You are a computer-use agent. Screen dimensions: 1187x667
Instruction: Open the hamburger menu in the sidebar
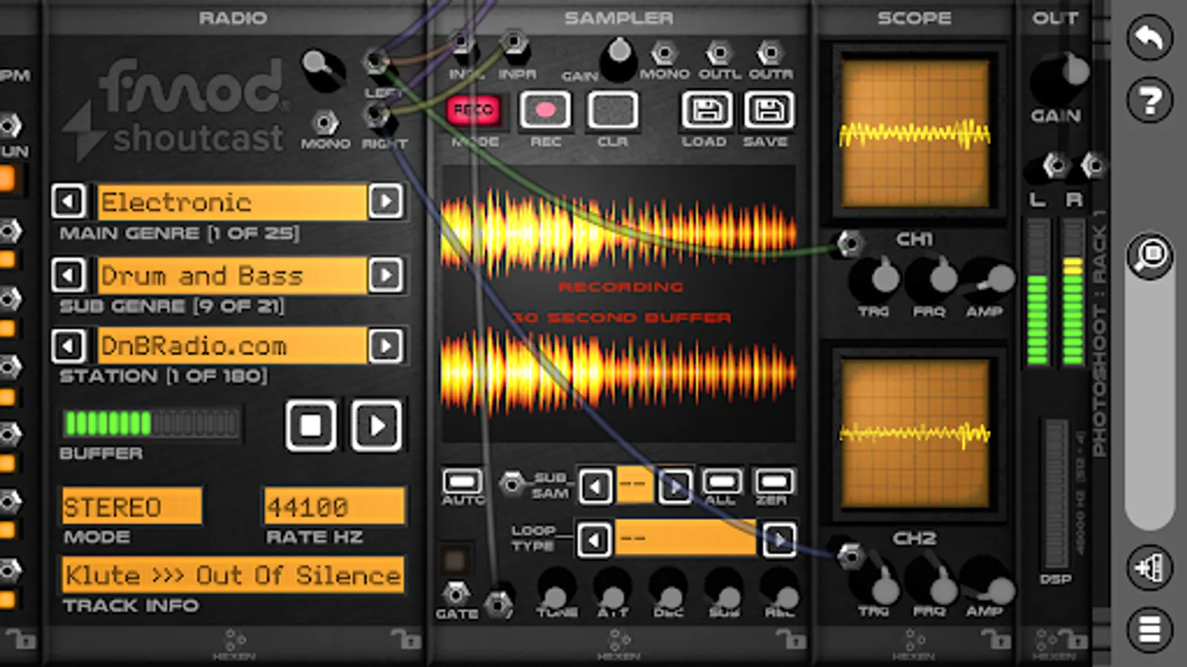click(1150, 629)
